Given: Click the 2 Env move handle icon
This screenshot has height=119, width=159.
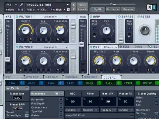Looking at the screenshot, I should point(41,83).
